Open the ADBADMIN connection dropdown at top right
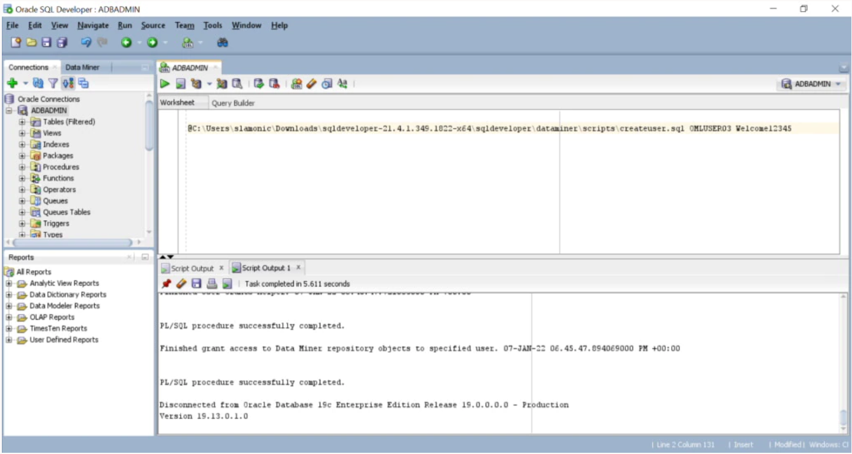Screen dimensions: 852x454 pos(811,84)
